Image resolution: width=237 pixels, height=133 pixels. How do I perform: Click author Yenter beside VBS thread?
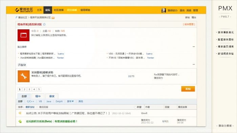(151, 58)
